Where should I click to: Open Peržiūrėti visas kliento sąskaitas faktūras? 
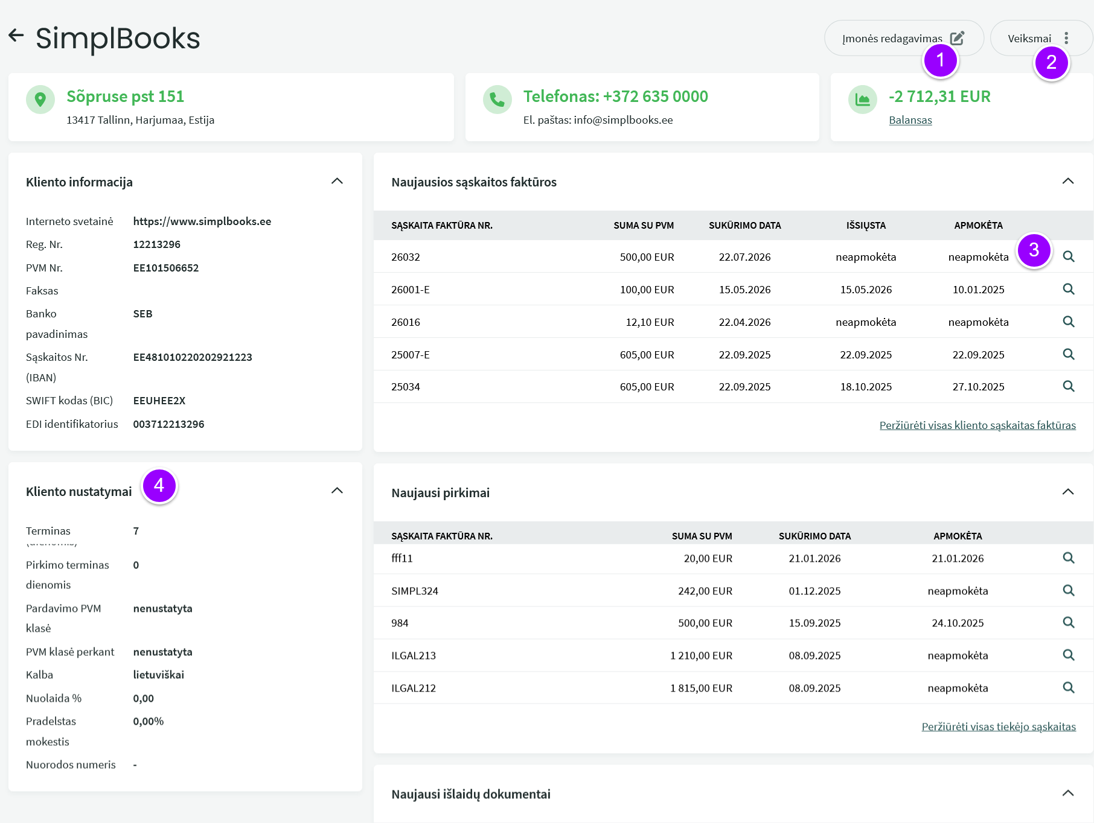coord(977,425)
